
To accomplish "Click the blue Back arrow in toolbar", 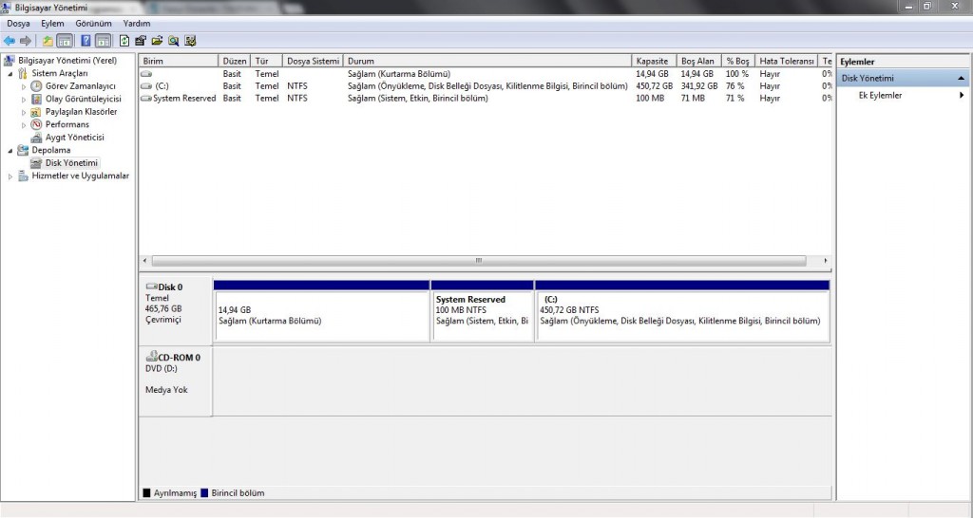I will point(9,41).
